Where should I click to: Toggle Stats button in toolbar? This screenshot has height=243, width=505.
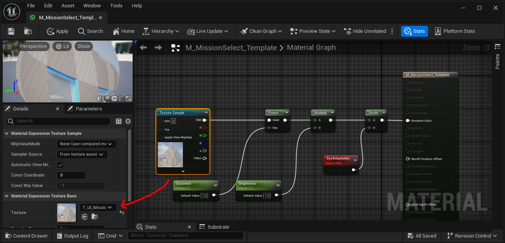(414, 31)
